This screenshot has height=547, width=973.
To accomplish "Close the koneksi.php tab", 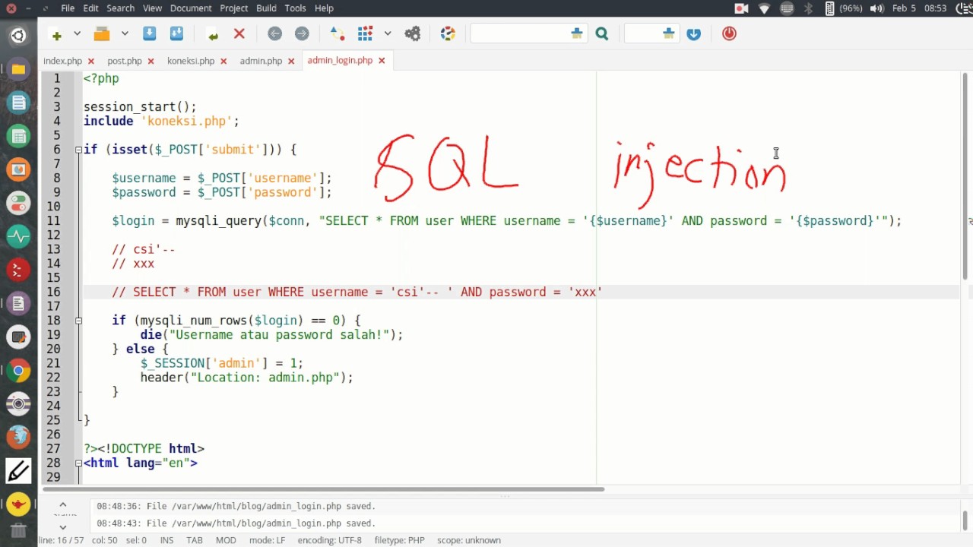I will [223, 61].
